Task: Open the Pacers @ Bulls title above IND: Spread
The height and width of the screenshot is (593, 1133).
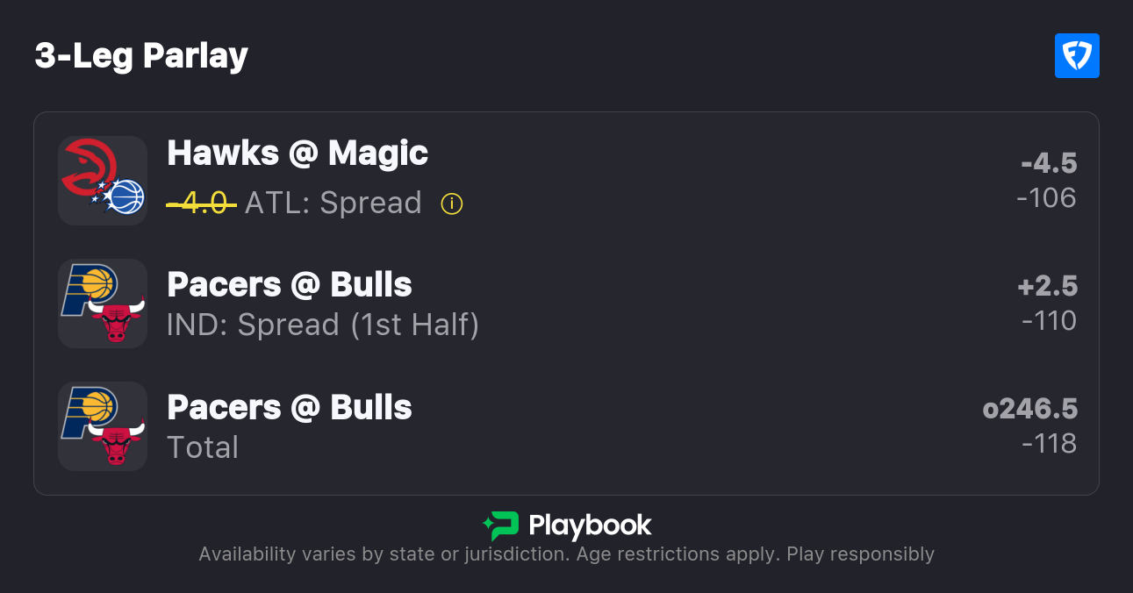Action: (x=290, y=285)
